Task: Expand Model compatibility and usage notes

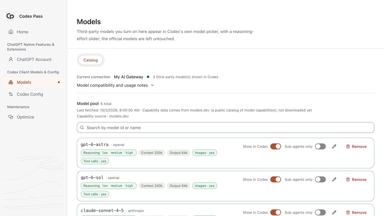Action: tap(115, 85)
